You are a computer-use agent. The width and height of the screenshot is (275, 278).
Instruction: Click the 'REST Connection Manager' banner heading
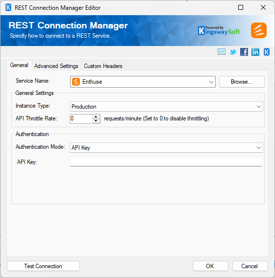68,25
